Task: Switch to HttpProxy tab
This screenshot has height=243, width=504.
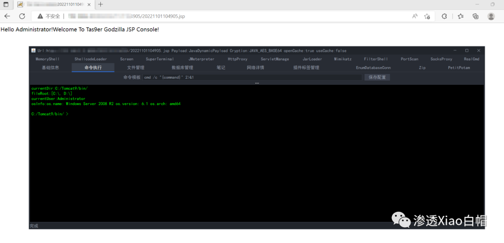Action: click(238, 59)
